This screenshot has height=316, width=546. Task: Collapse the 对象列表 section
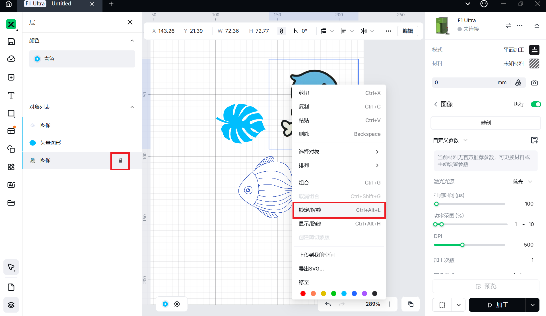point(132,107)
